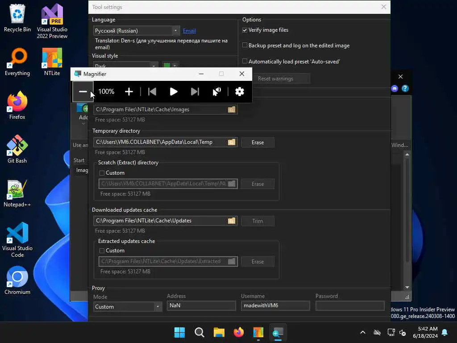Open Magnifier settings gear

(x=240, y=92)
